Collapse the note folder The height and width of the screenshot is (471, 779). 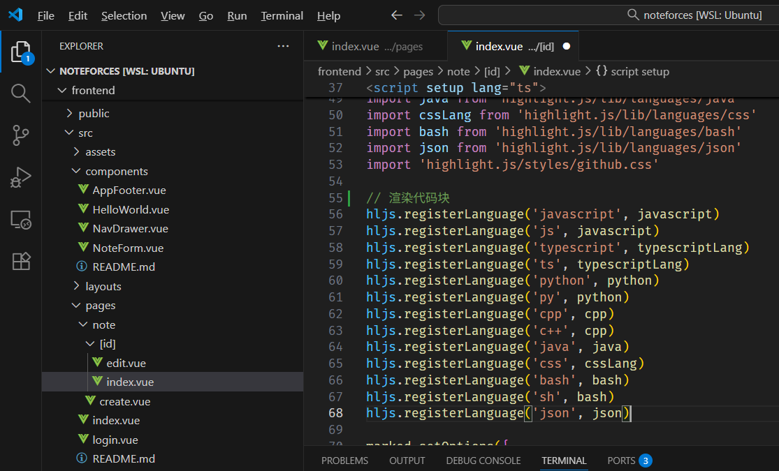104,325
